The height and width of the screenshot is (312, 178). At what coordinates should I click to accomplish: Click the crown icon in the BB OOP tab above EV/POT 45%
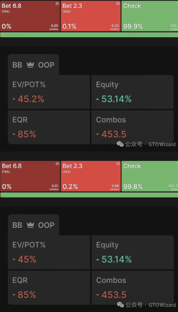click(x=30, y=225)
